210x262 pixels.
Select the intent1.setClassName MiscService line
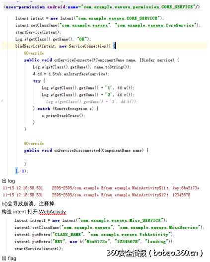pyautogui.click(x=109, y=228)
